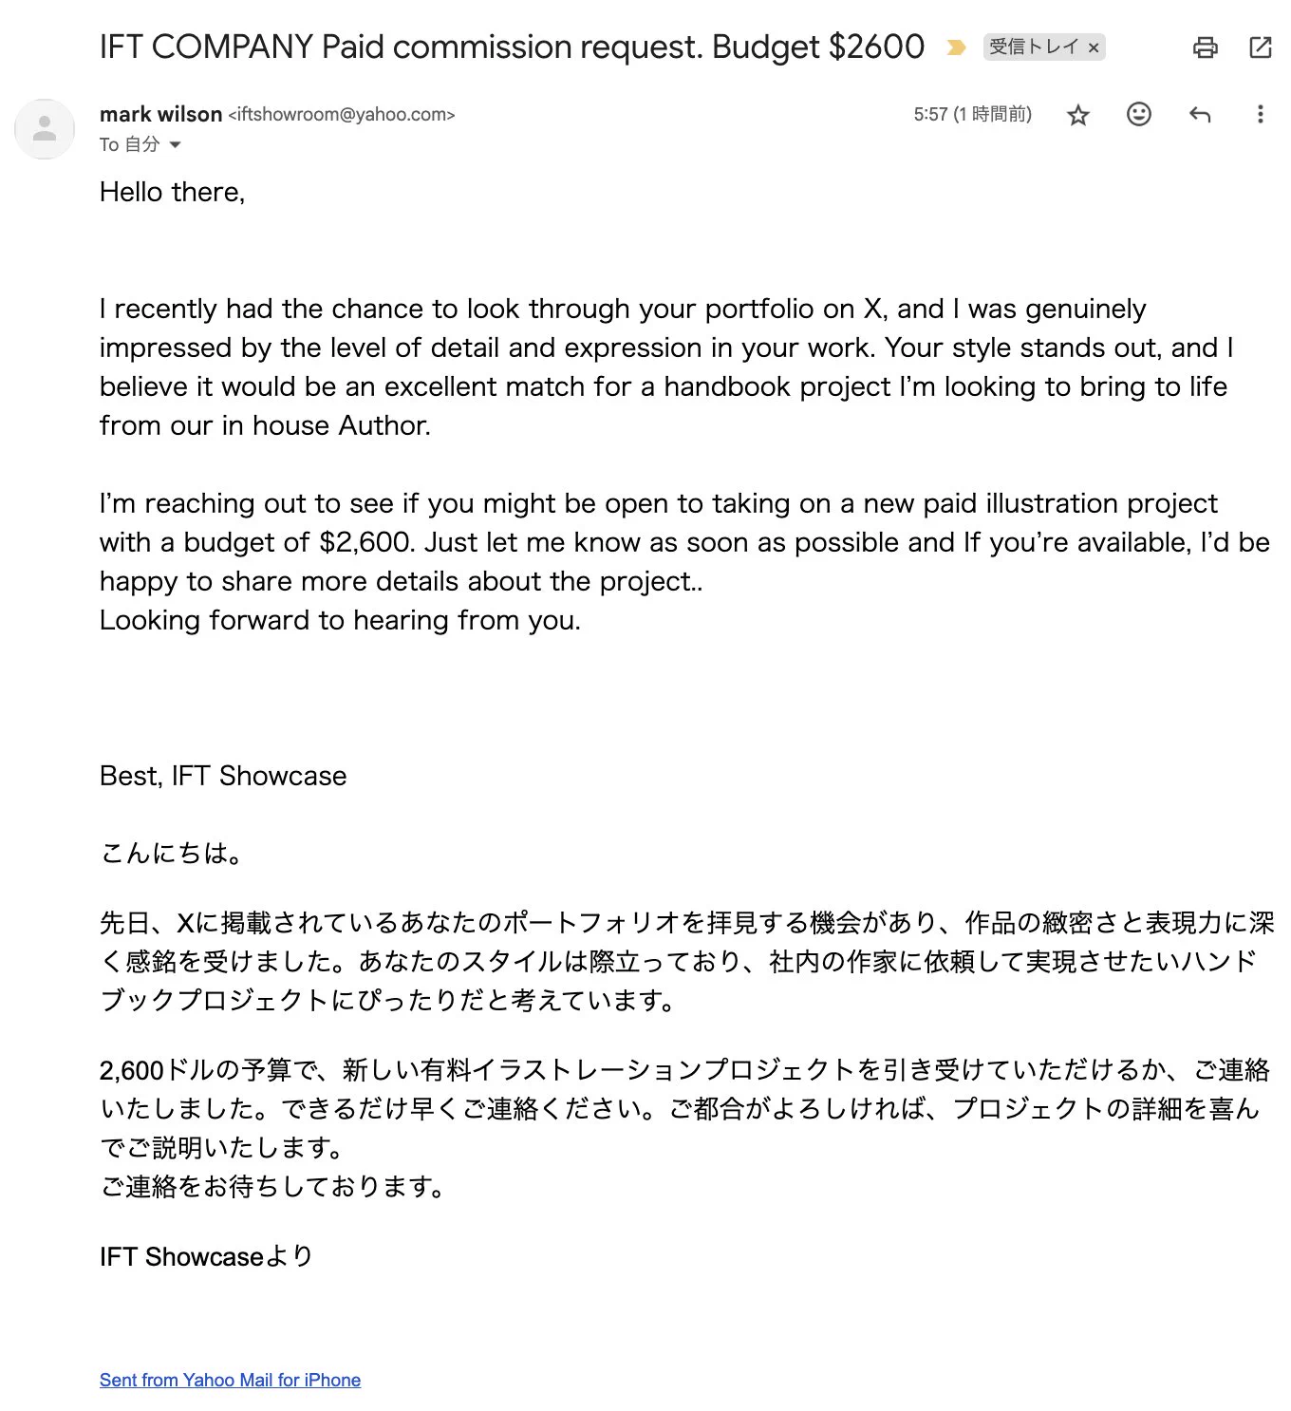Print this email using the printer icon

point(1205,47)
